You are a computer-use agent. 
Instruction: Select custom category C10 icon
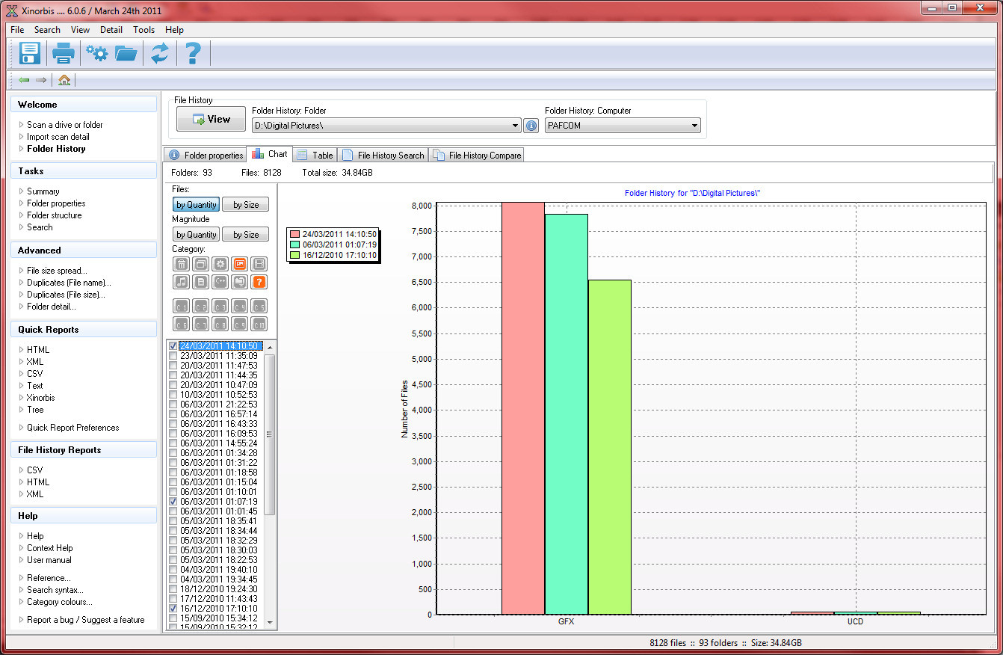259,324
